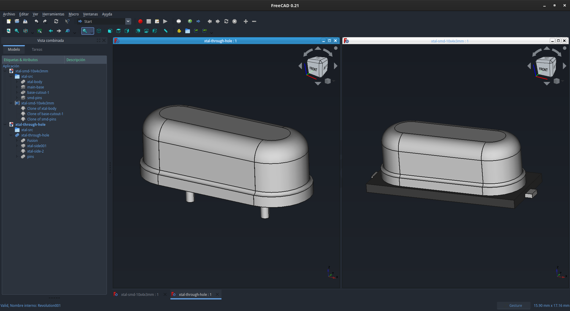The image size is (570, 311).
Task: Open the Herramientas menu
Action: pyautogui.click(x=53, y=14)
